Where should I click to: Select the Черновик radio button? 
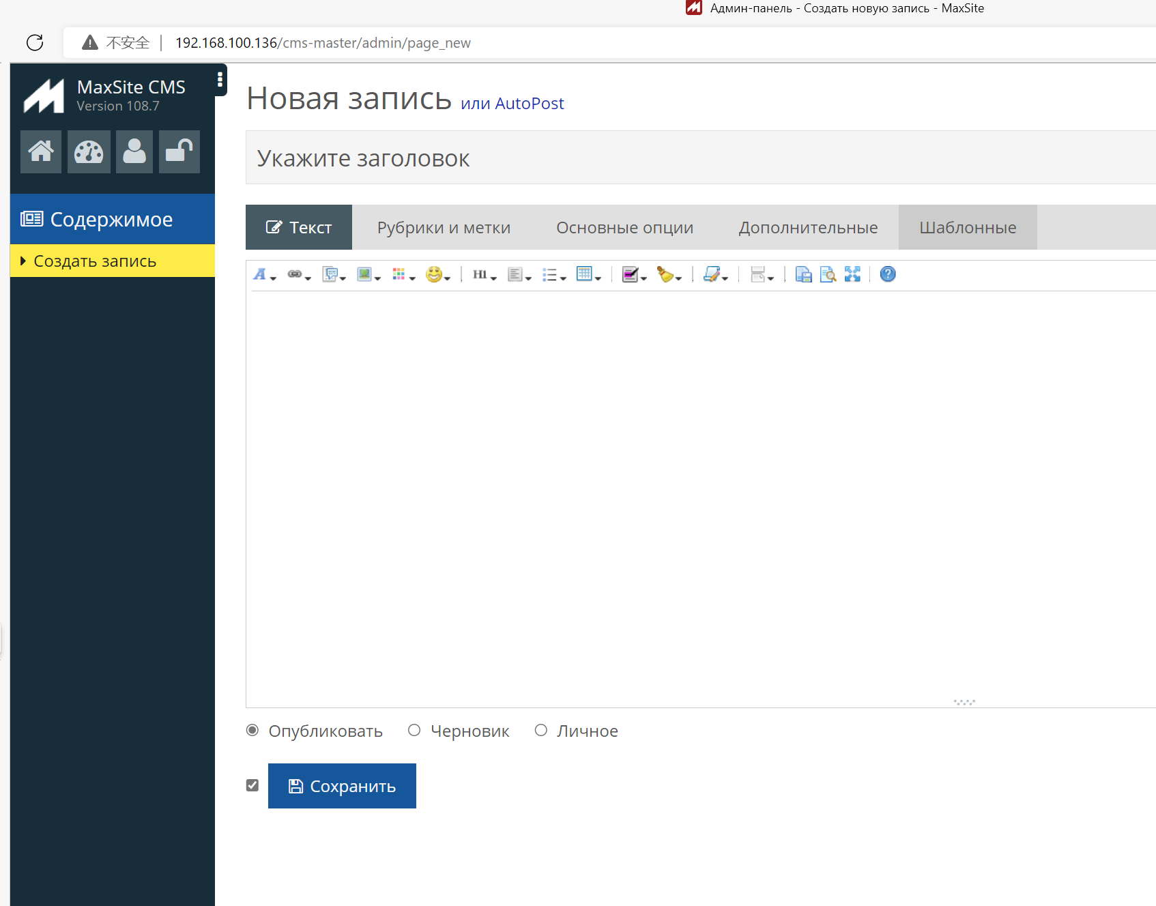pos(414,730)
